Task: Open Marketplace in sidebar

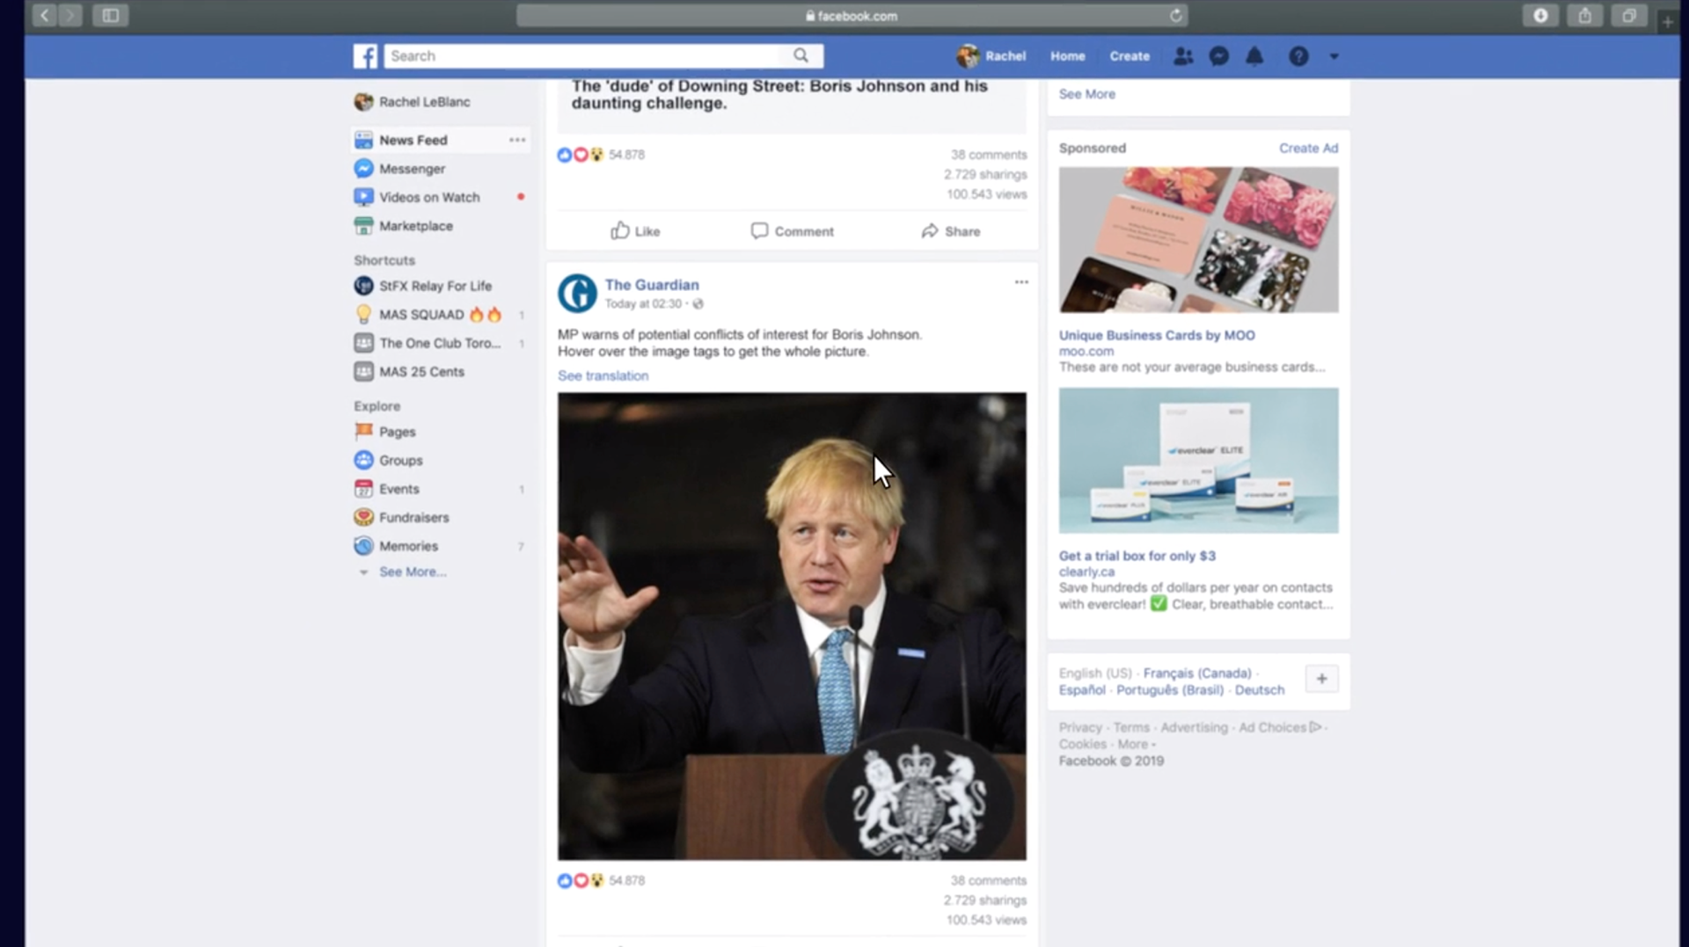Action: 404,226
